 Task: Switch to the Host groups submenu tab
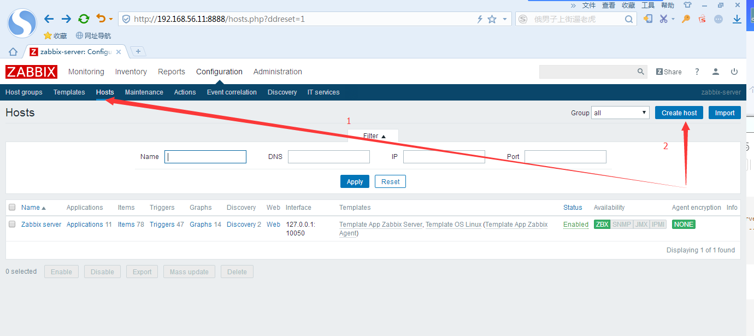tap(24, 92)
